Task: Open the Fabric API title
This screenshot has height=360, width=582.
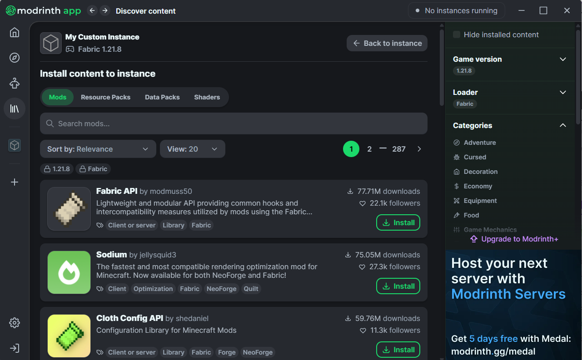Action: pyautogui.click(x=117, y=191)
